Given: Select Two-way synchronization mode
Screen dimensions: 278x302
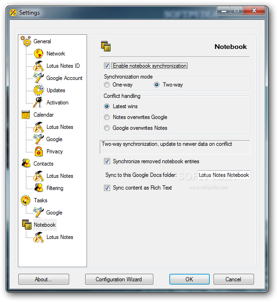Looking at the screenshot, I should pyautogui.click(x=157, y=85).
